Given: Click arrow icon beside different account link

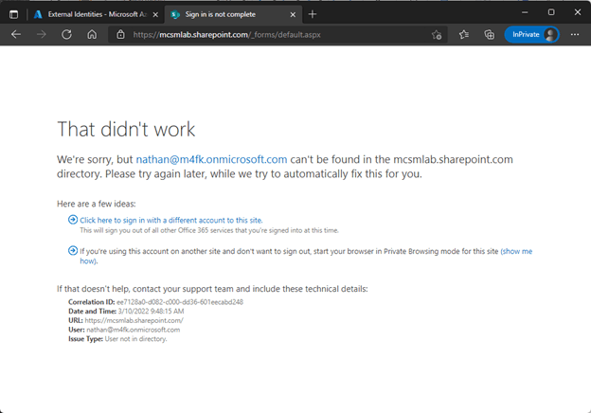Looking at the screenshot, I should (x=73, y=220).
